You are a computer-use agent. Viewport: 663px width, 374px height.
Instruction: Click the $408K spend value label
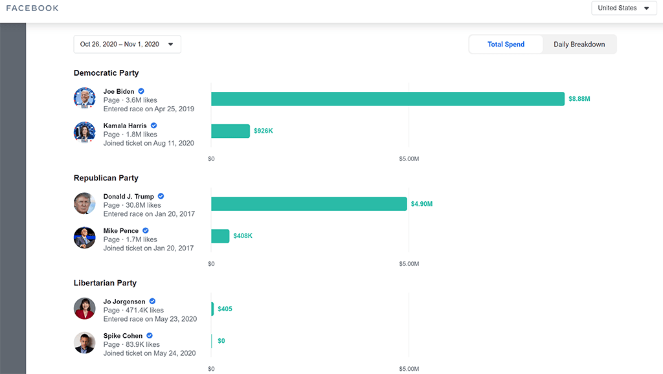tap(243, 236)
